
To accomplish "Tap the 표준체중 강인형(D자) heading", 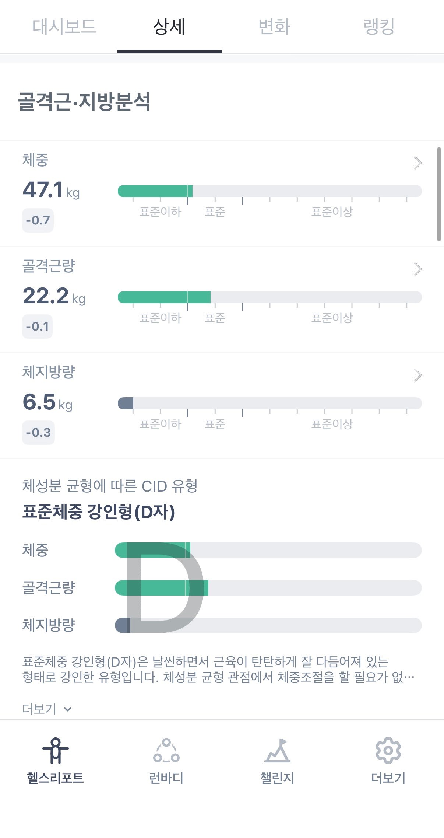I will pos(98,512).
